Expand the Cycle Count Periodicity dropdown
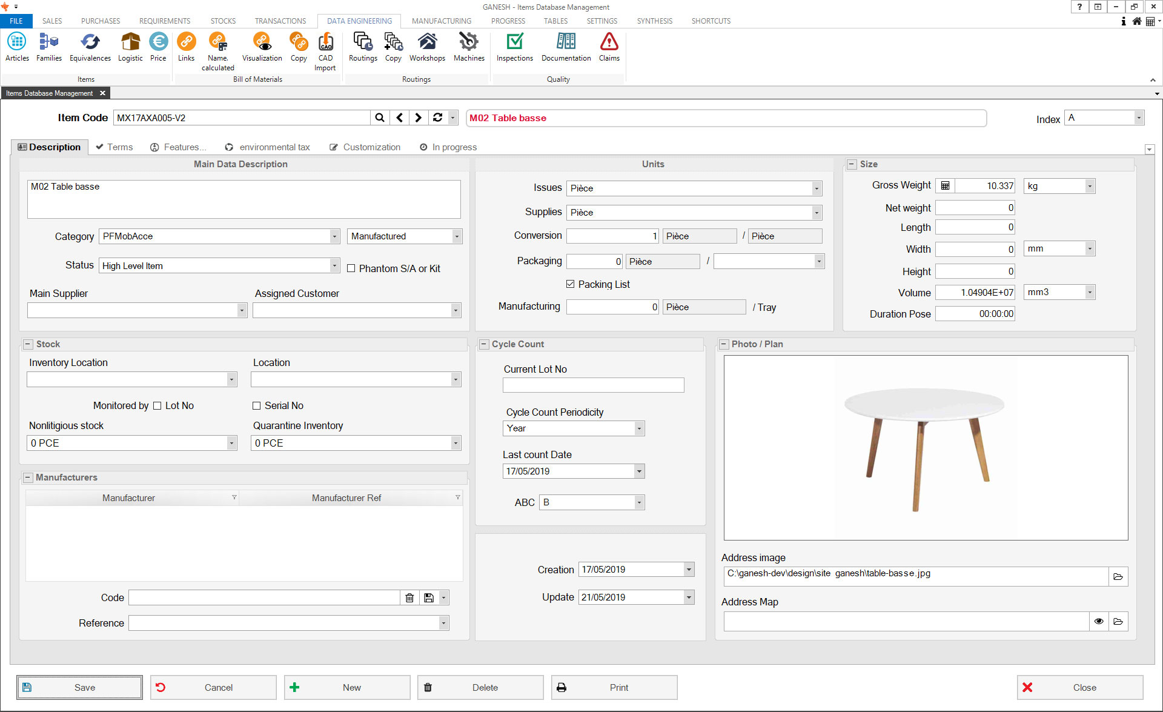Screen dimensions: 1163x712 (x=638, y=428)
